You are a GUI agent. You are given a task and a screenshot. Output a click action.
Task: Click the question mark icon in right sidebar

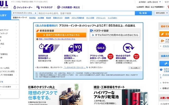(161, 70)
